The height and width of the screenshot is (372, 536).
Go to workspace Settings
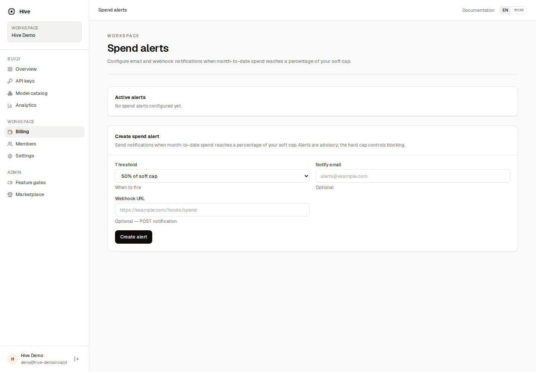[44, 156]
